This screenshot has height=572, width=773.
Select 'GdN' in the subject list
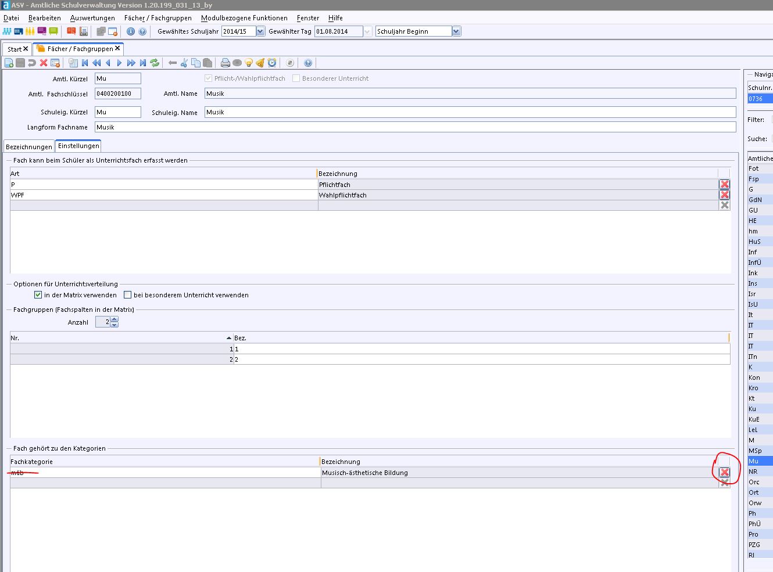coord(760,200)
